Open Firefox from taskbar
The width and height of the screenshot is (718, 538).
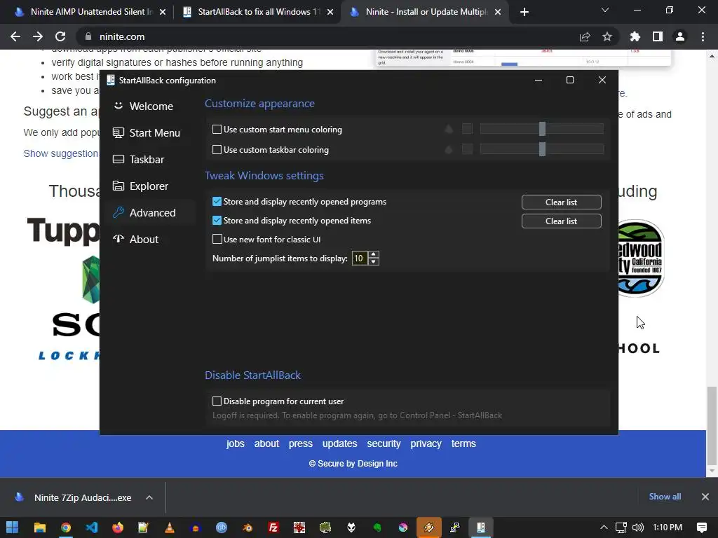pyautogui.click(x=118, y=527)
